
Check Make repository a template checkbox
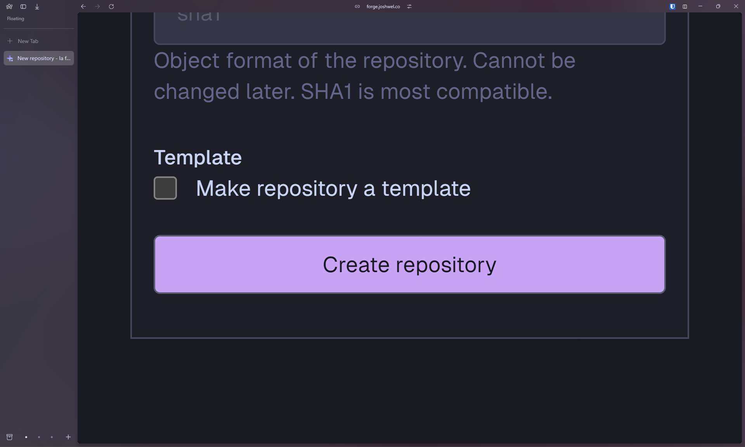[165, 188]
